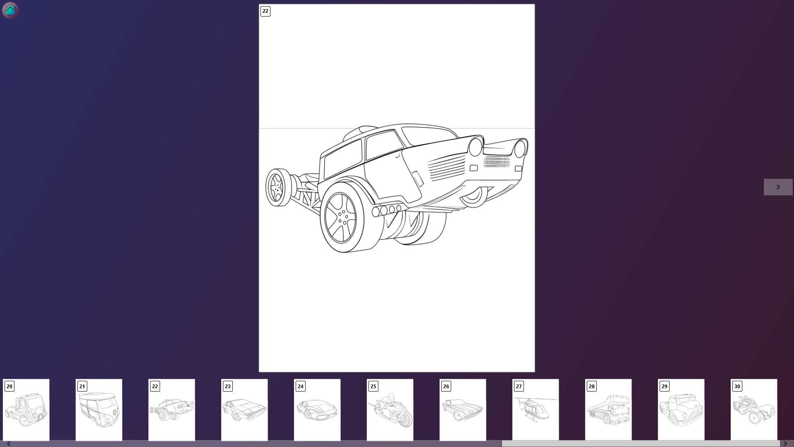794x447 pixels.
Task: Select thumbnail 22 hot rod drawing
Action: 172,410
